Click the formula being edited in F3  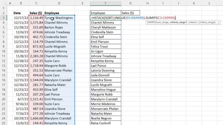coord(133,18)
